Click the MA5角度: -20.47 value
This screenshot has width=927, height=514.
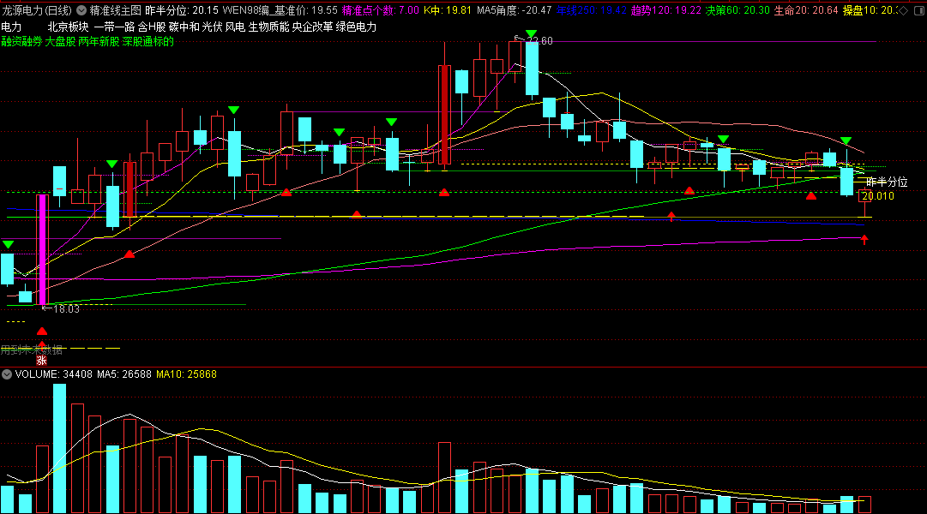click(x=515, y=10)
